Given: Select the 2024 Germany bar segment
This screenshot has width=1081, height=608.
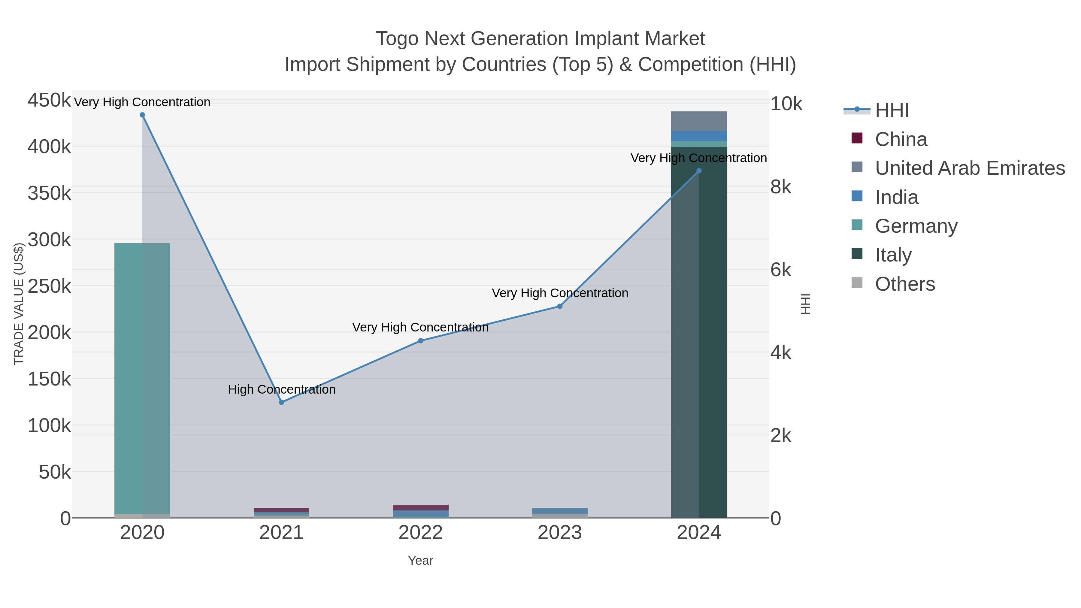Looking at the screenshot, I should 699,144.
